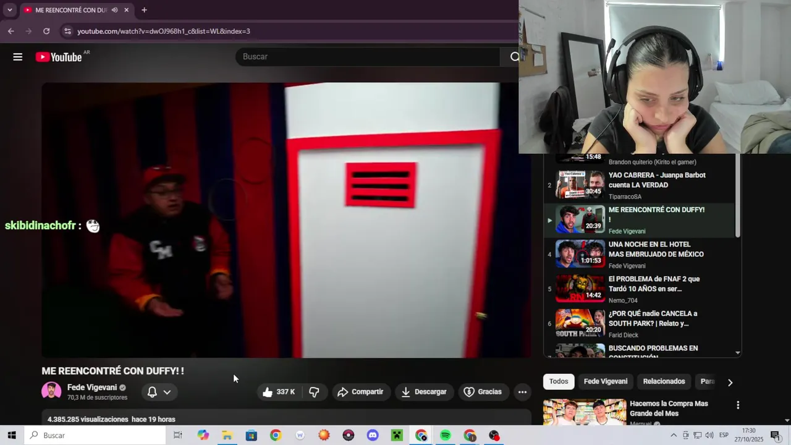Click the Compartir share button
This screenshot has height=445, width=791.
tap(360, 392)
